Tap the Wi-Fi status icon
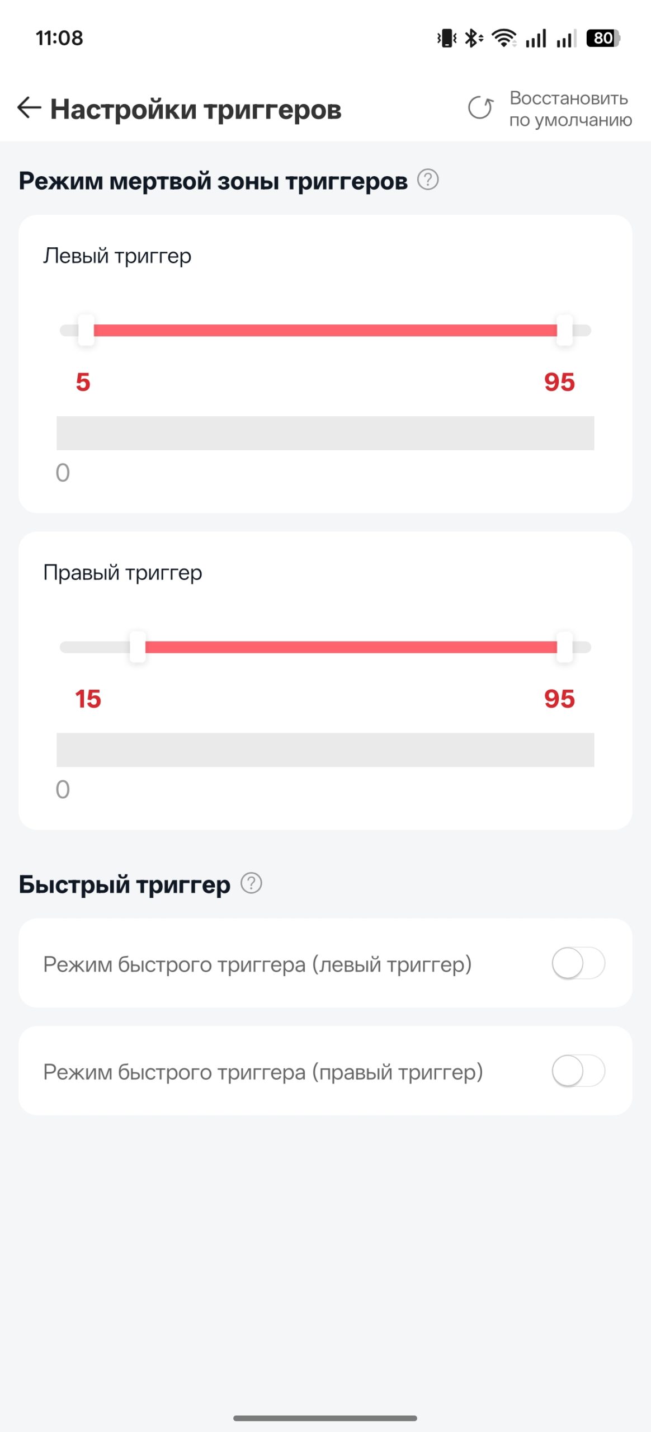 [x=504, y=38]
